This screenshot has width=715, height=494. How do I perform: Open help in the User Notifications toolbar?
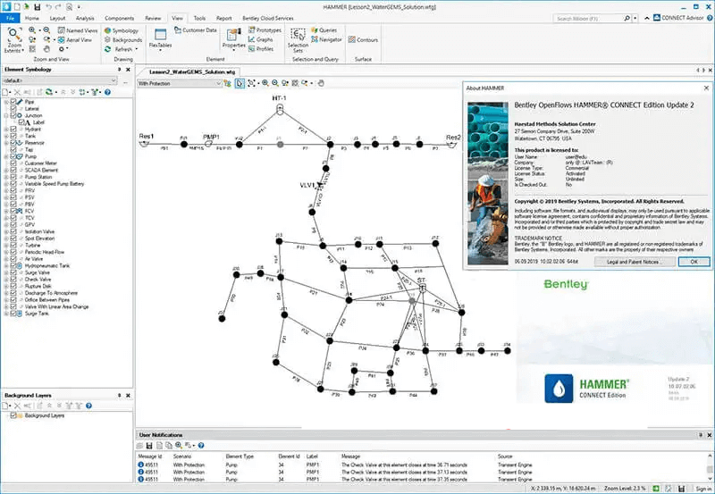click(x=201, y=445)
